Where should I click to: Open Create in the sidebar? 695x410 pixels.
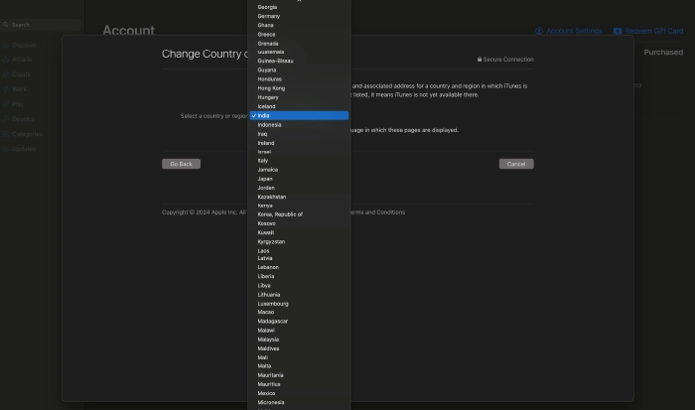[x=17, y=74]
